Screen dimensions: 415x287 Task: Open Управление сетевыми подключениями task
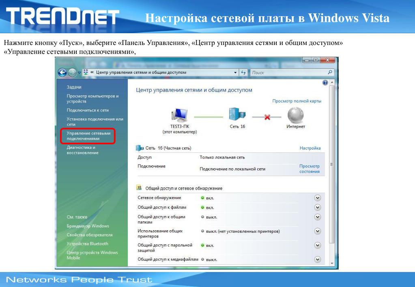pyautogui.click(x=88, y=136)
